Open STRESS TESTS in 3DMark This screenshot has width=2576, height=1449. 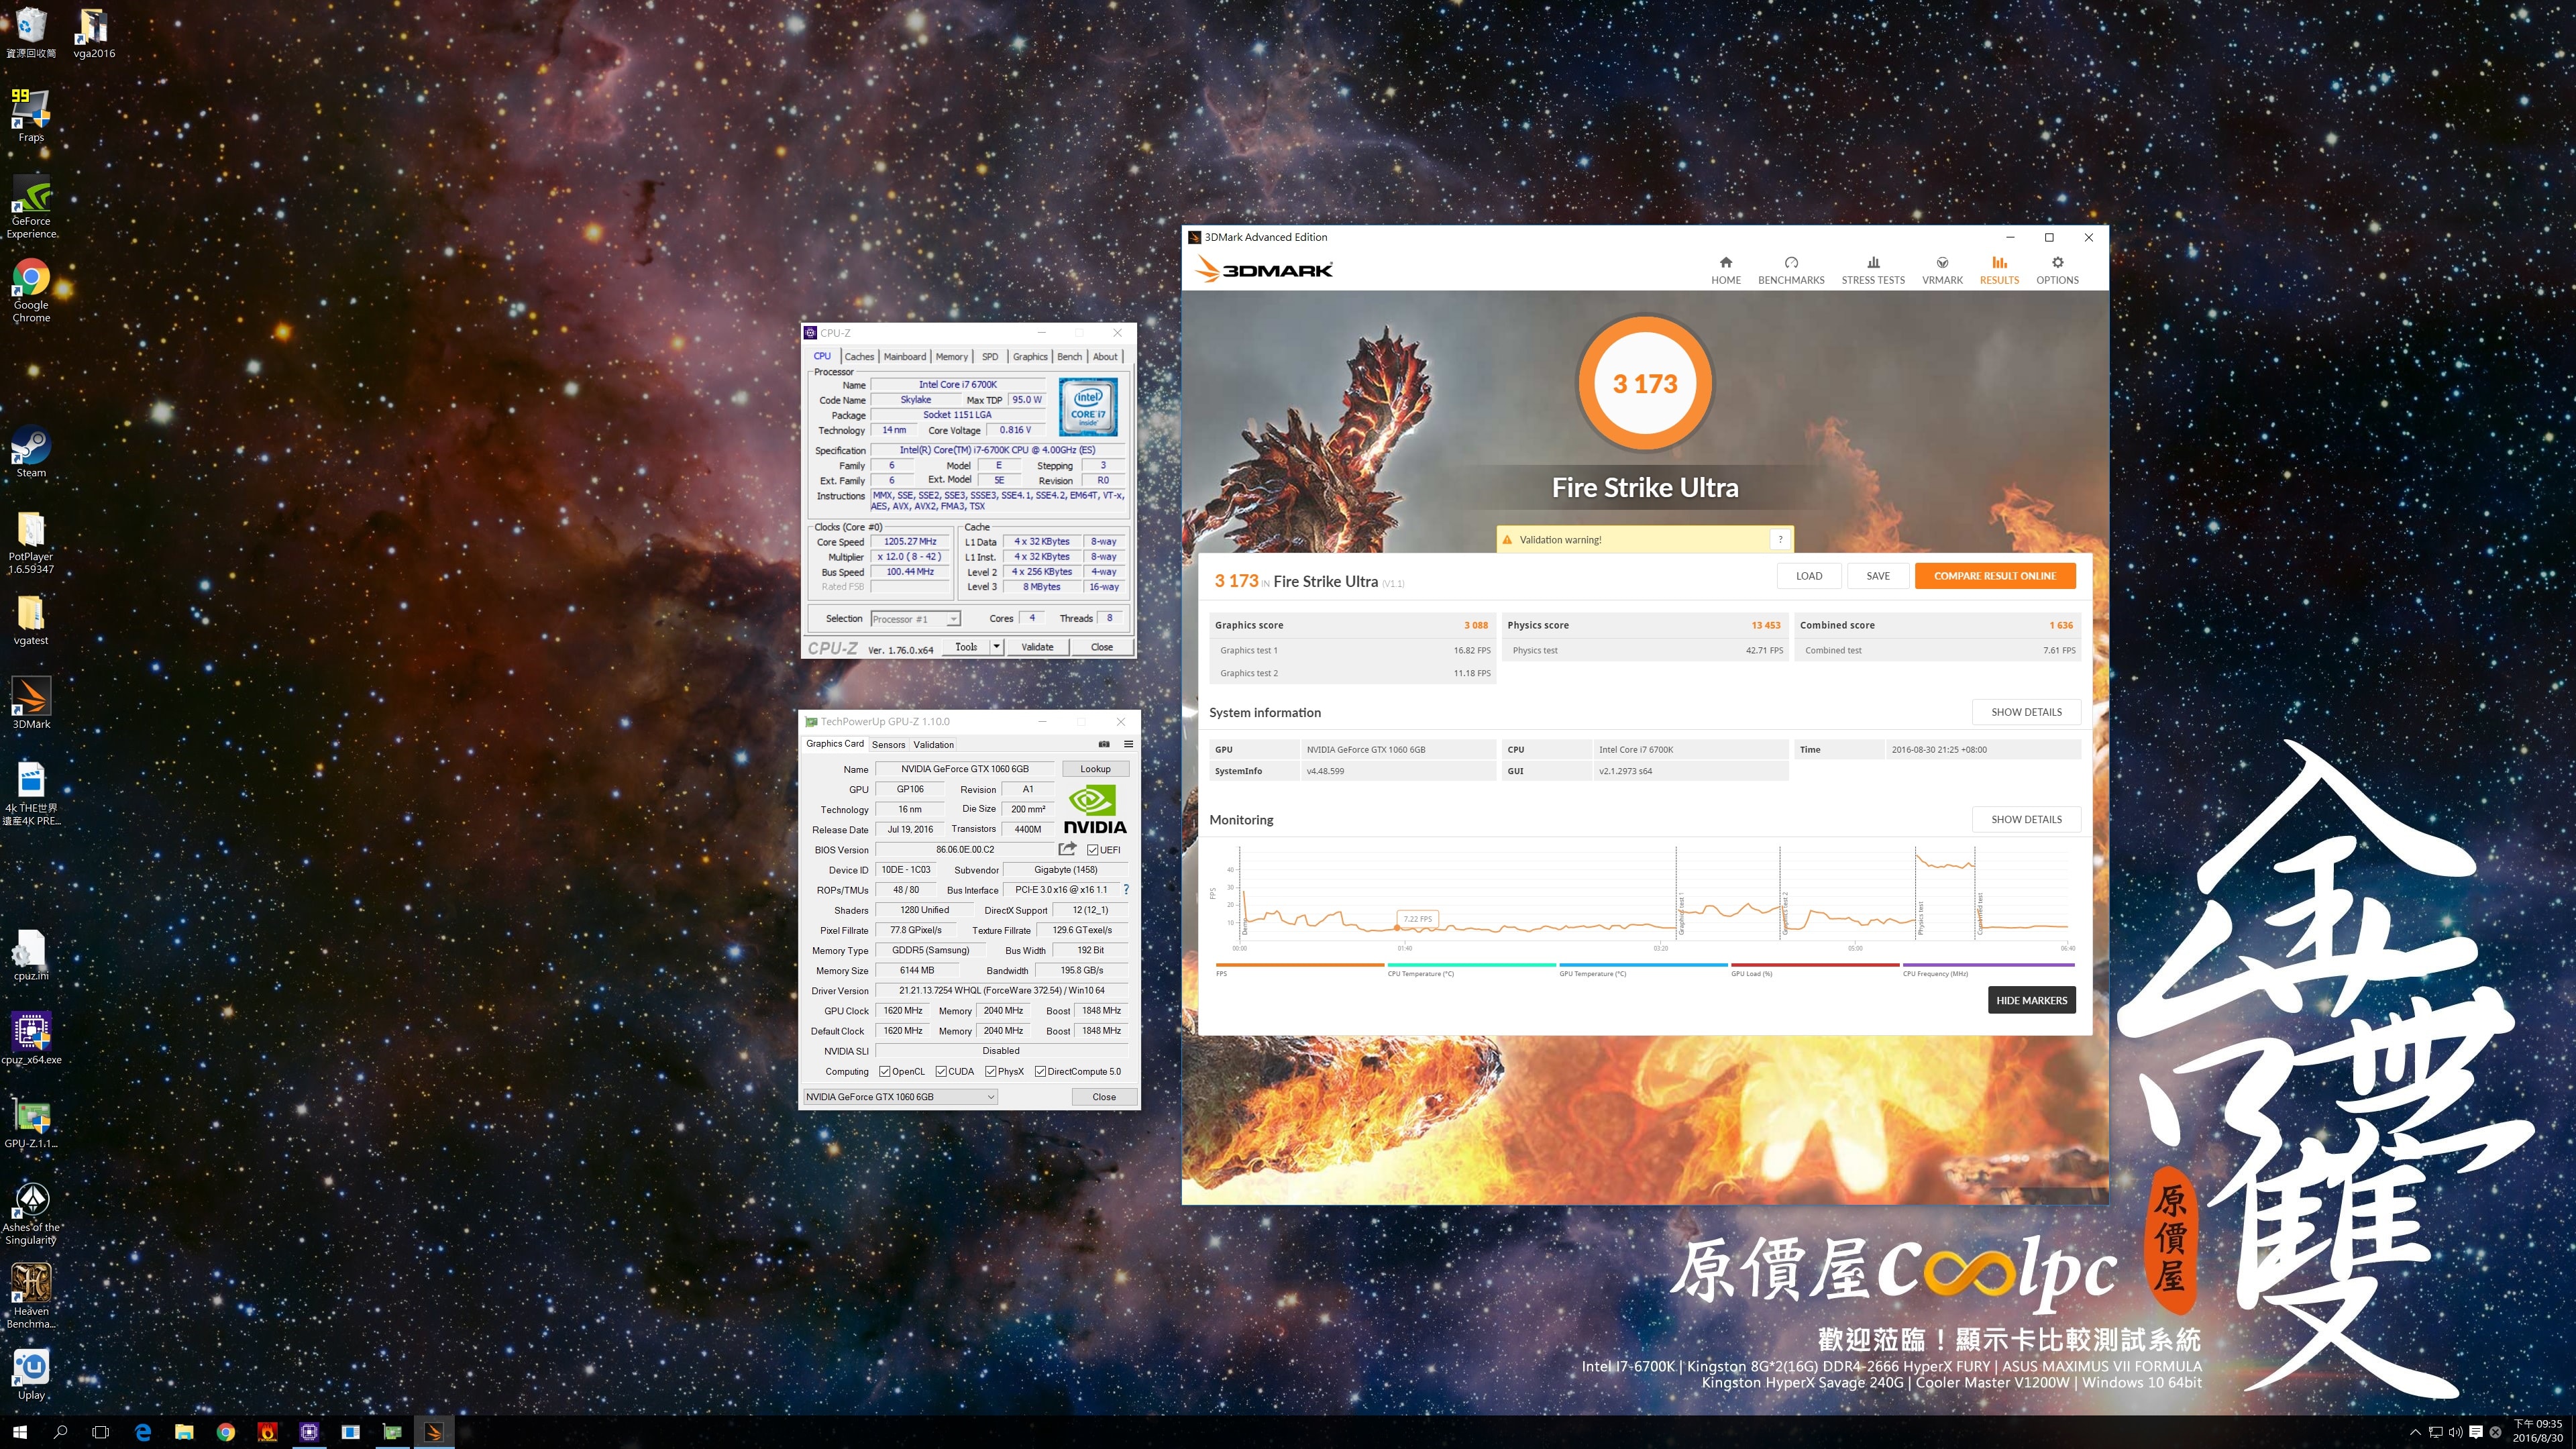(x=1873, y=270)
